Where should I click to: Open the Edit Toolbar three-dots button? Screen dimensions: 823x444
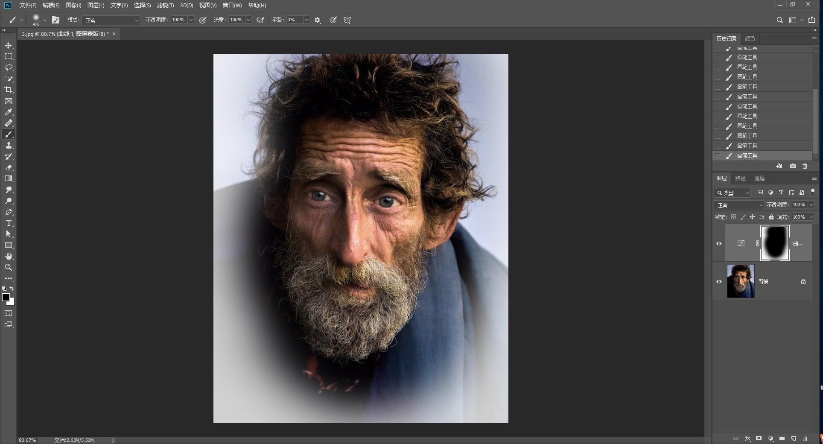(x=9, y=278)
